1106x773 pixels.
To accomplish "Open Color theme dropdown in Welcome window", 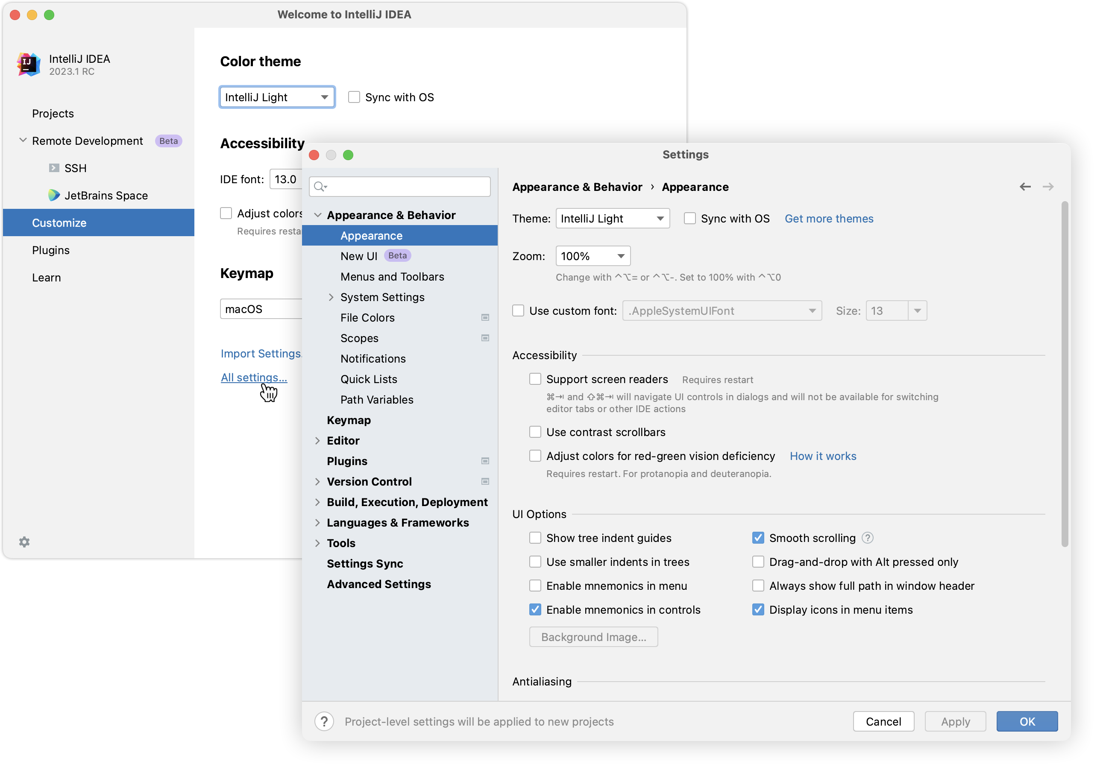I will pyautogui.click(x=277, y=97).
